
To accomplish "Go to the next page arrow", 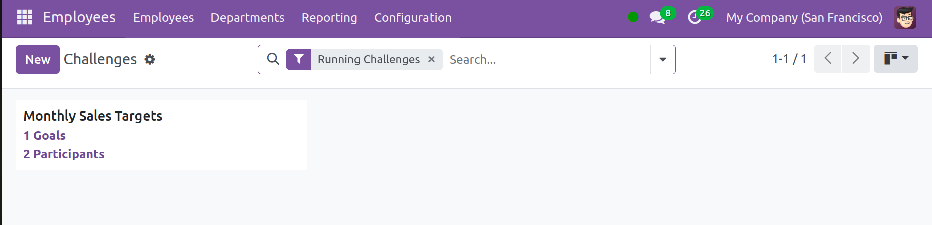I will click(856, 59).
